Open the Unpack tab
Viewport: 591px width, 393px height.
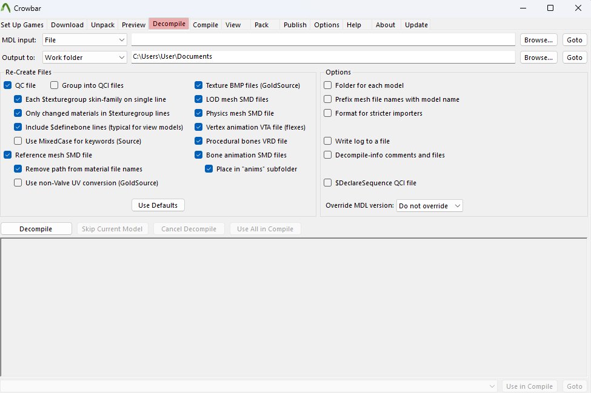click(x=102, y=25)
